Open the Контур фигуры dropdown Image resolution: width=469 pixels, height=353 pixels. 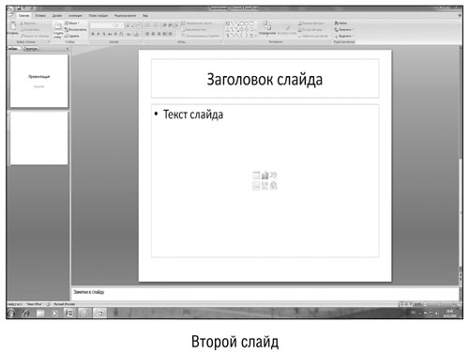tap(310, 30)
